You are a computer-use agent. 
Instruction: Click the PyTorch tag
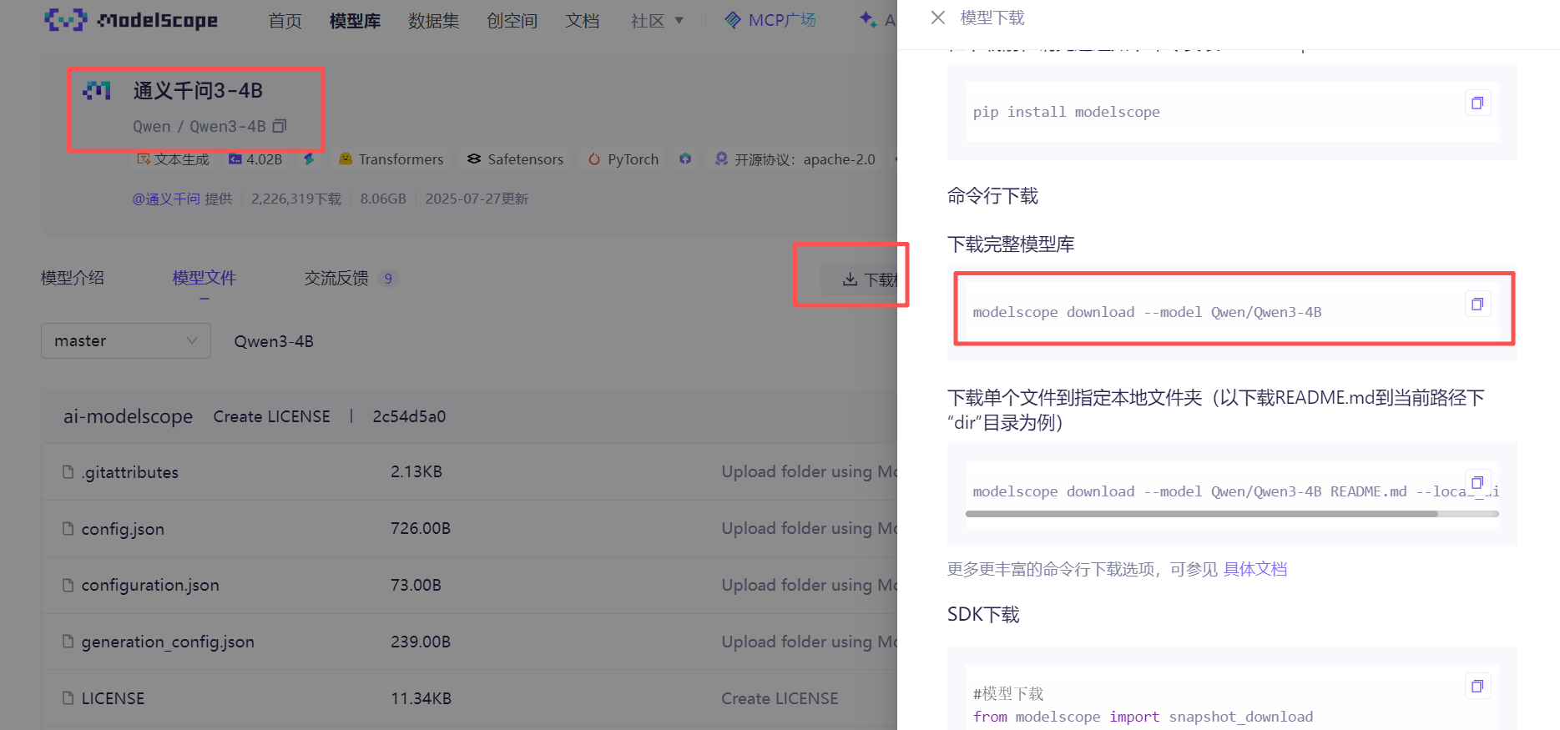[623, 159]
